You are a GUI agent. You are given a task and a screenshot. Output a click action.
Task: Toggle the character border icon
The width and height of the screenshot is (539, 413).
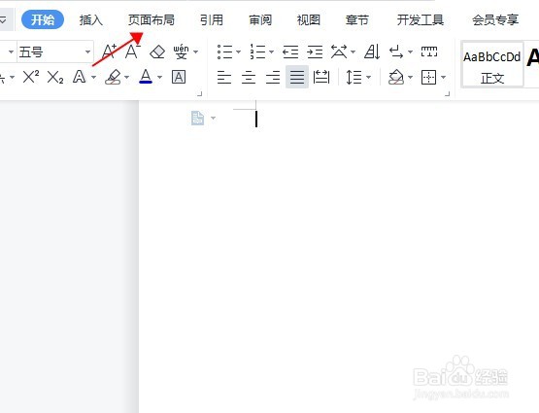click(179, 77)
